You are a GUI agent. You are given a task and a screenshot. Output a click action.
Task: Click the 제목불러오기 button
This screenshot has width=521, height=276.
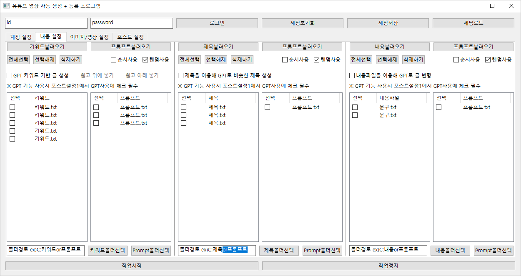pyautogui.click(x=218, y=47)
